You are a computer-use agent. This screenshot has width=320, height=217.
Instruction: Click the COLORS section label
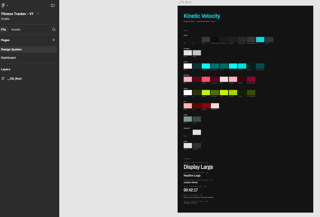coord(186,30)
